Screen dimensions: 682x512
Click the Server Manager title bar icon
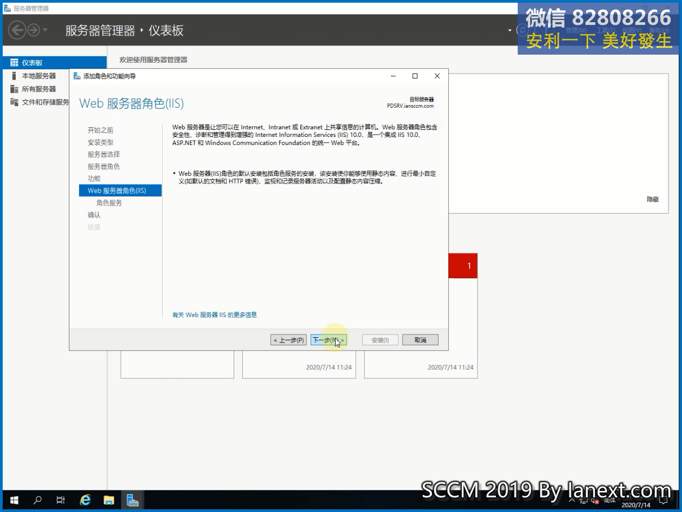tap(8, 9)
